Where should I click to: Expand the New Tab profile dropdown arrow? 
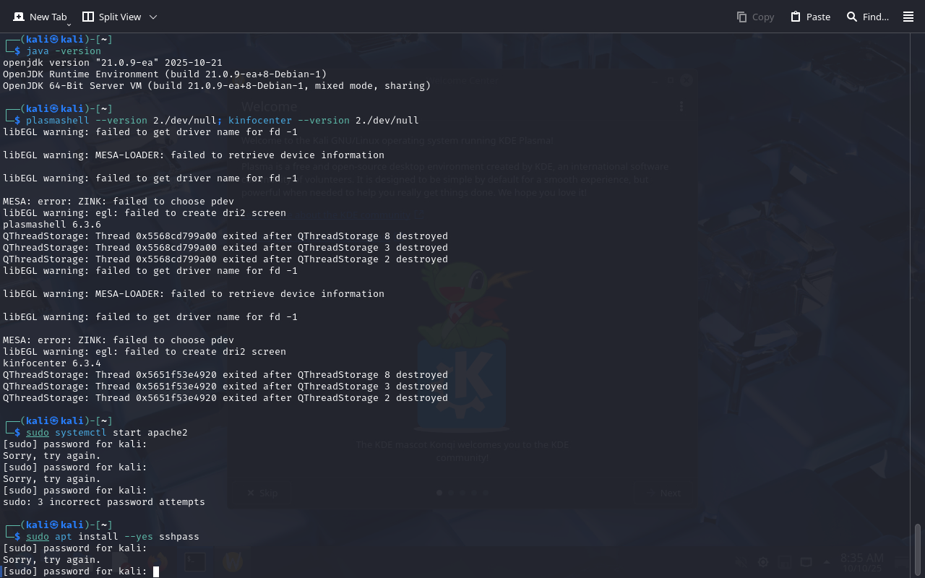pyautogui.click(x=69, y=25)
